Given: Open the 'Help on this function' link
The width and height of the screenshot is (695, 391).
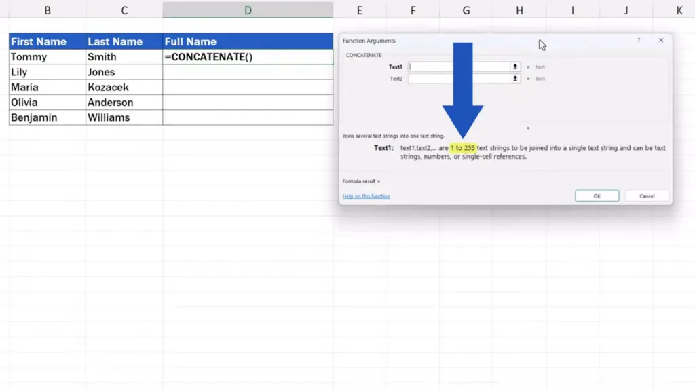Looking at the screenshot, I should pos(366,196).
